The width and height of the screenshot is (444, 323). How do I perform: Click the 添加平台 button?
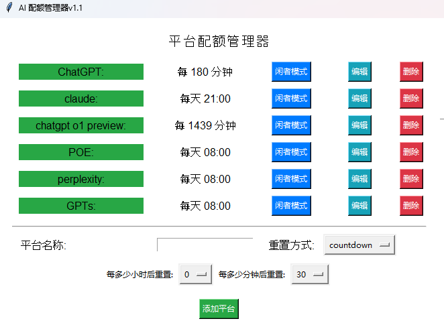219,309
